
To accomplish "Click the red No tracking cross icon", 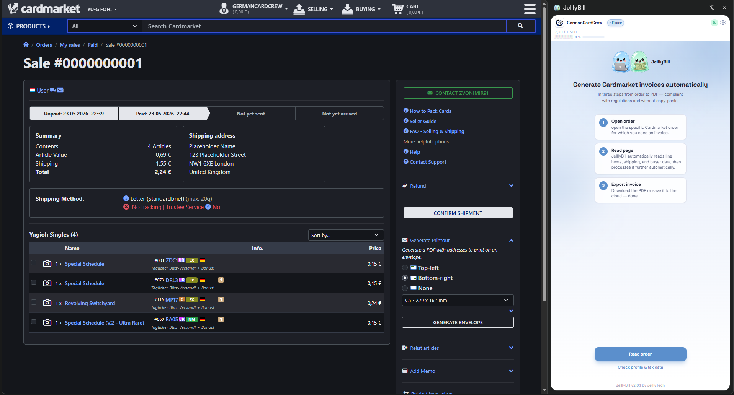I will 126,207.
